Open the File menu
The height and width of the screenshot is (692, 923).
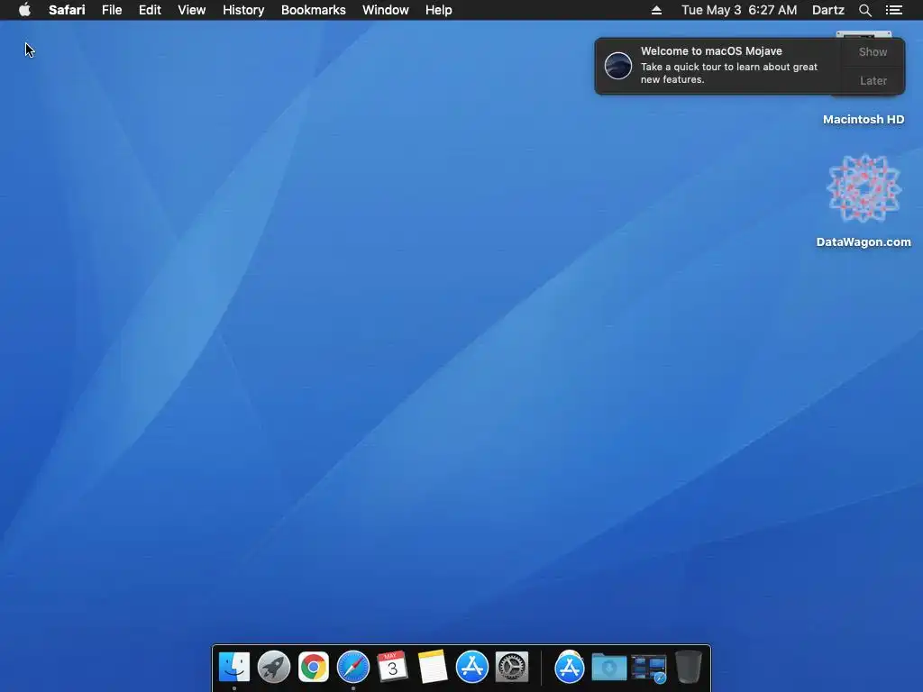coord(112,10)
